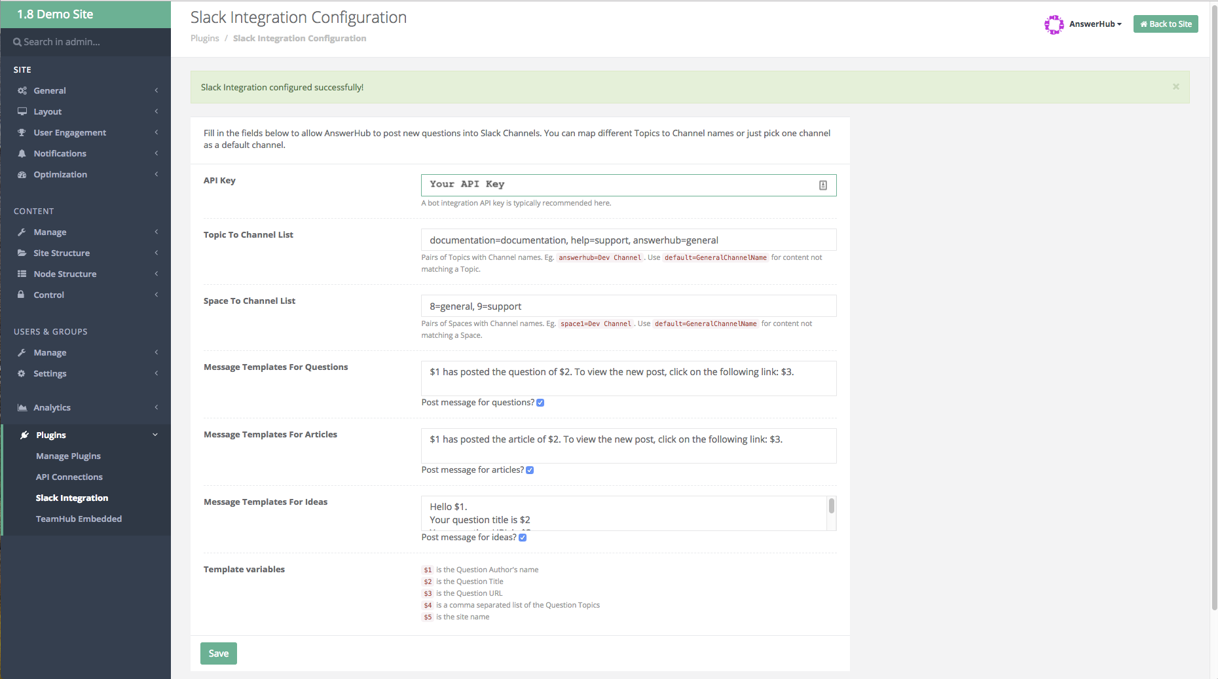Viewport: 1218px width, 679px height.
Task: Select Slack Integration submenu item
Action: tap(72, 498)
